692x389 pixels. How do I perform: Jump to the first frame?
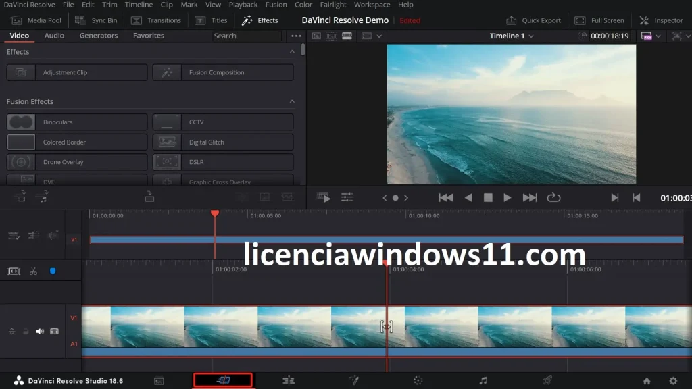446,198
